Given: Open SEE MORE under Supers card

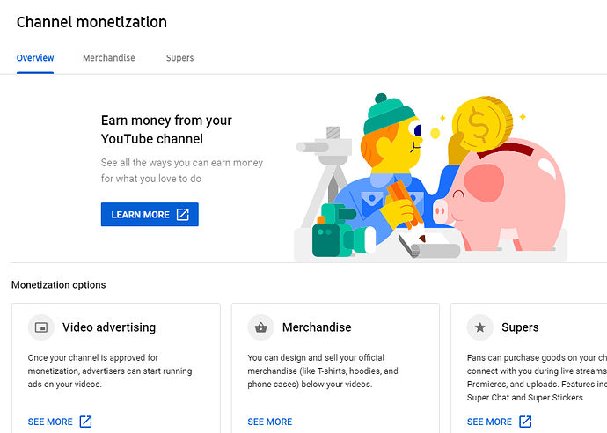Looking at the screenshot, I should pos(489,422).
